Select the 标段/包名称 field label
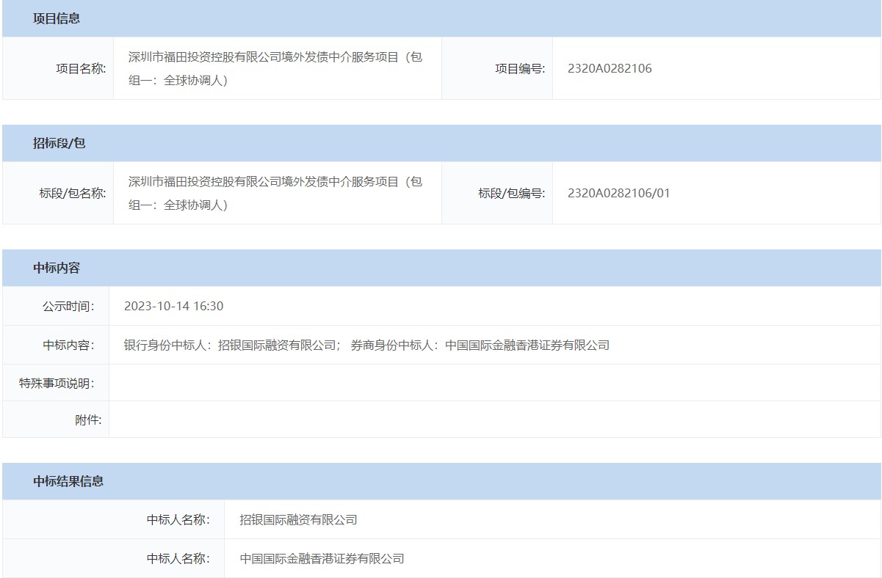The width and height of the screenshot is (882, 578). coord(72,194)
